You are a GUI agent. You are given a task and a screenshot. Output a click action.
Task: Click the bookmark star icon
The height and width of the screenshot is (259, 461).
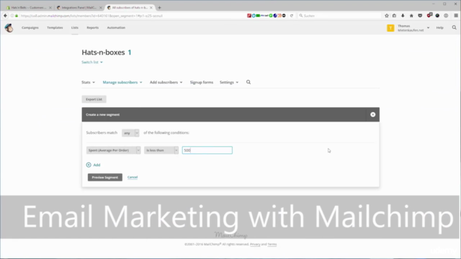point(387,16)
